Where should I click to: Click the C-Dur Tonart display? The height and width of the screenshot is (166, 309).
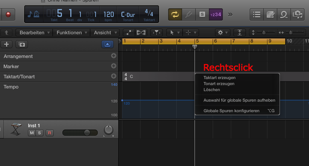(128, 16)
